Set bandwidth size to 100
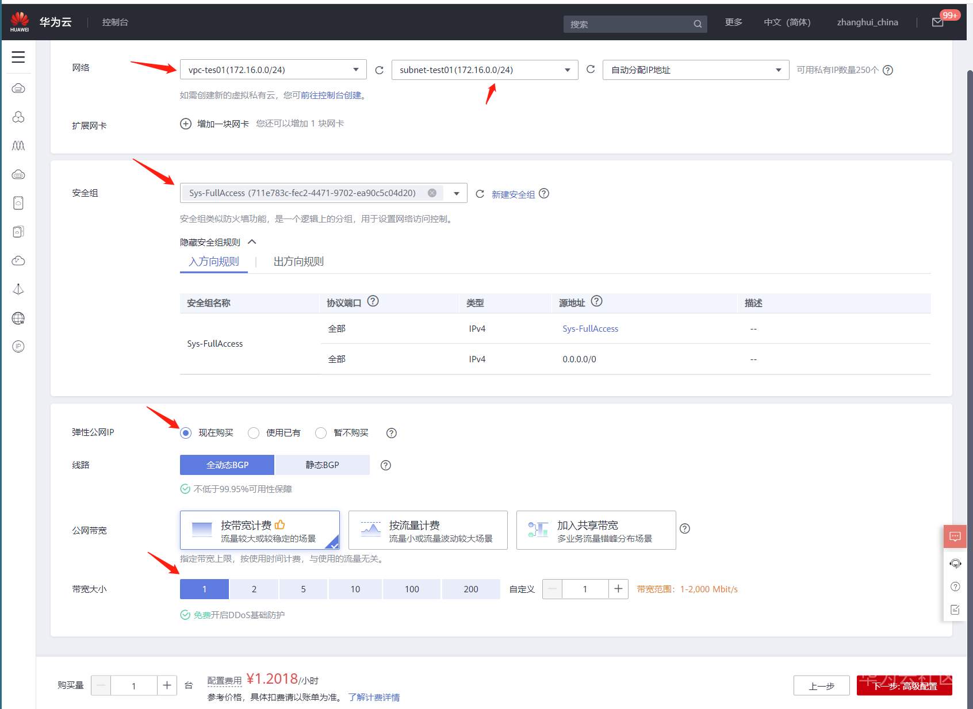Viewport: 973px width, 709px height. pyautogui.click(x=412, y=589)
